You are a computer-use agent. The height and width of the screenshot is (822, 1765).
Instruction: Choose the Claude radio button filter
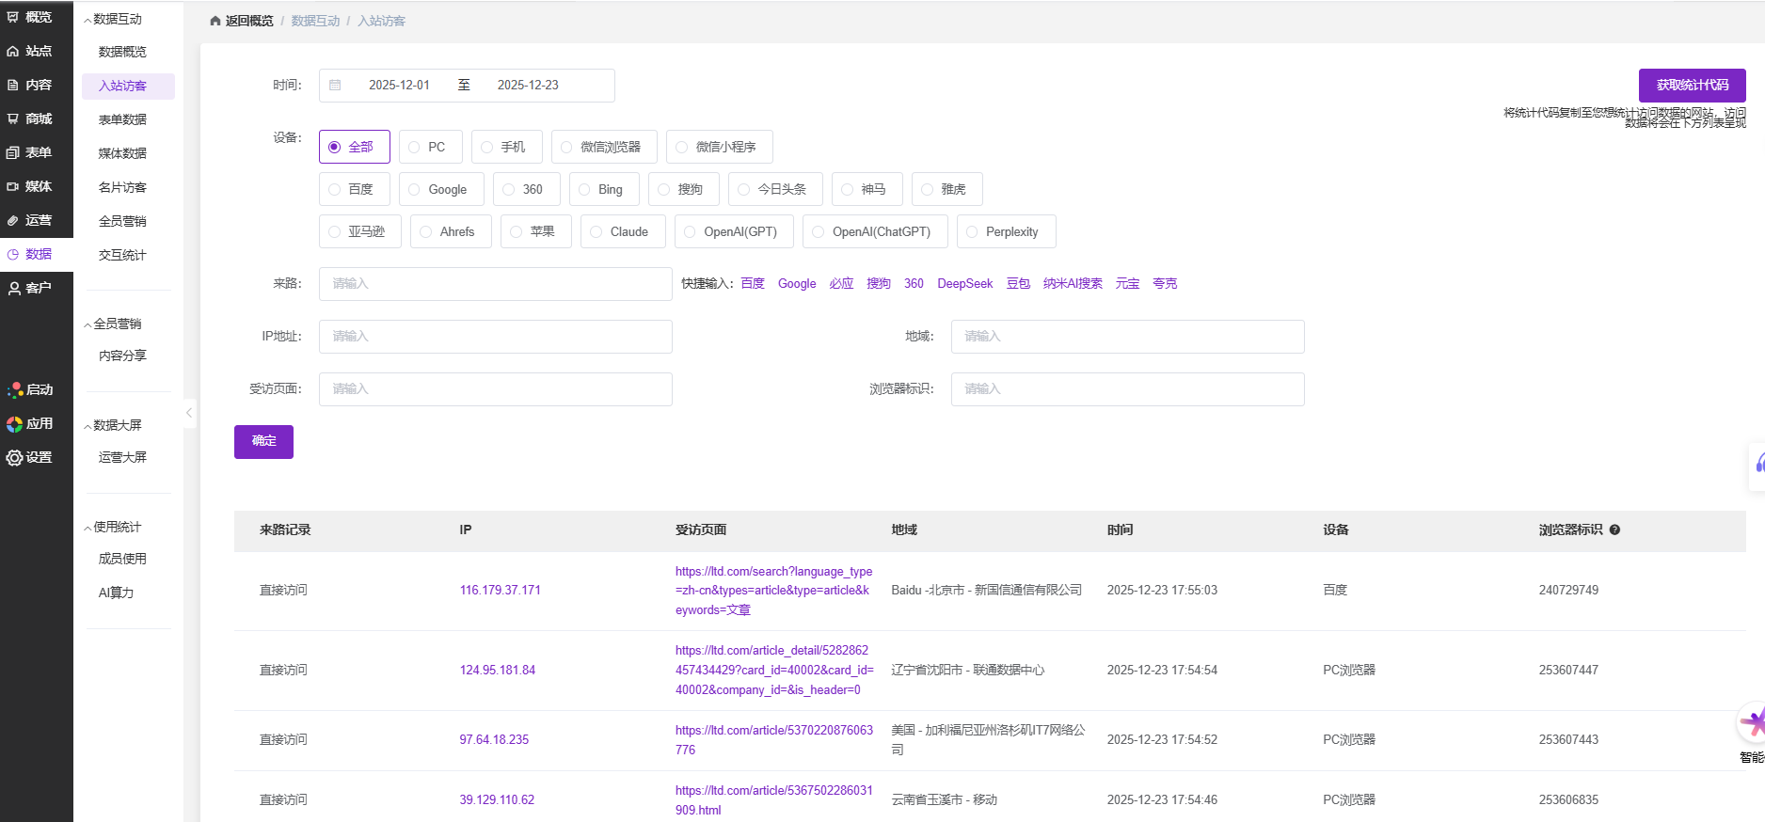[x=596, y=231]
